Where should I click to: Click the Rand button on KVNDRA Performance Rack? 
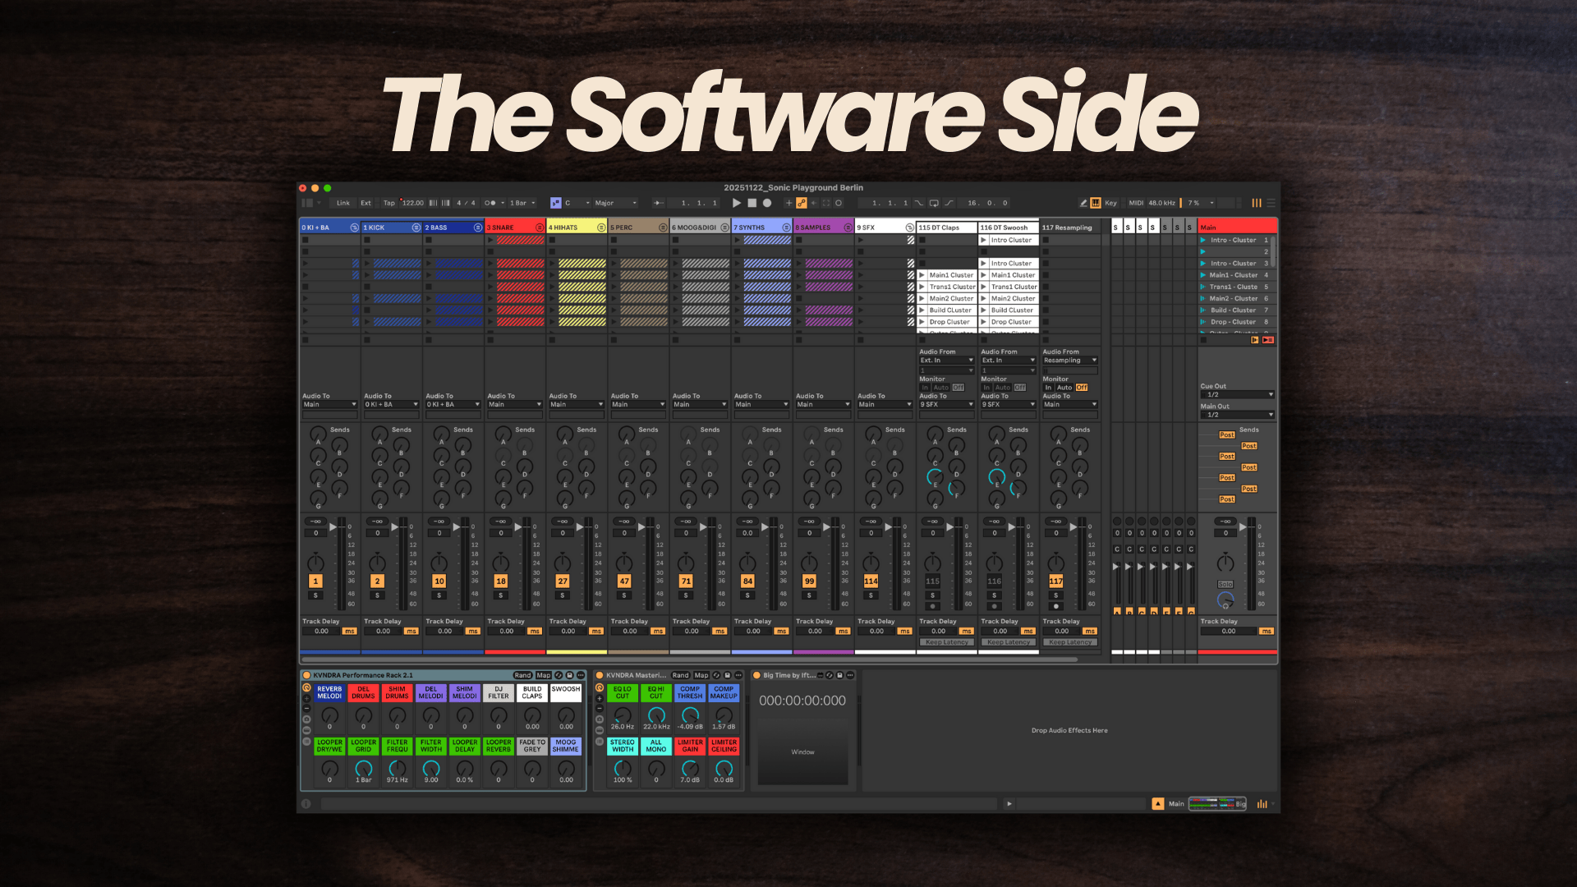tap(522, 675)
